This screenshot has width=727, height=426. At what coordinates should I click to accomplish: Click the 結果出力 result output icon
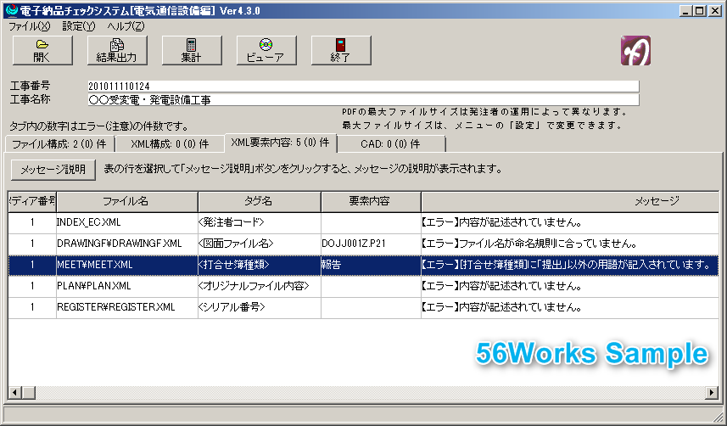(x=117, y=51)
